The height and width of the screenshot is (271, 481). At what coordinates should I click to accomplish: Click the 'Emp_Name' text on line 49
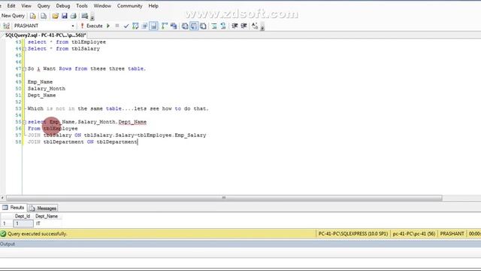pos(40,82)
